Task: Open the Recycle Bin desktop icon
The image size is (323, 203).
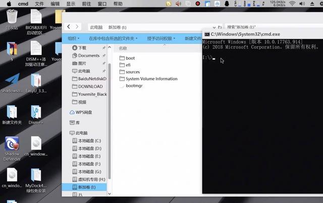Action: tap(12, 20)
